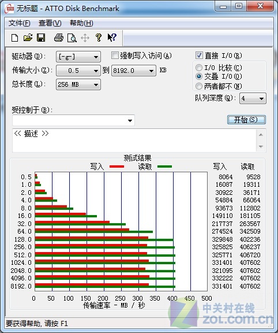Minimize the ATTO Disk Benchmark window
Image resolution: width=278 pixels, height=333 pixels.
coord(223,6)
